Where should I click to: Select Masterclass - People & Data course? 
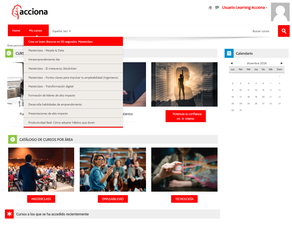click(46, 51)
